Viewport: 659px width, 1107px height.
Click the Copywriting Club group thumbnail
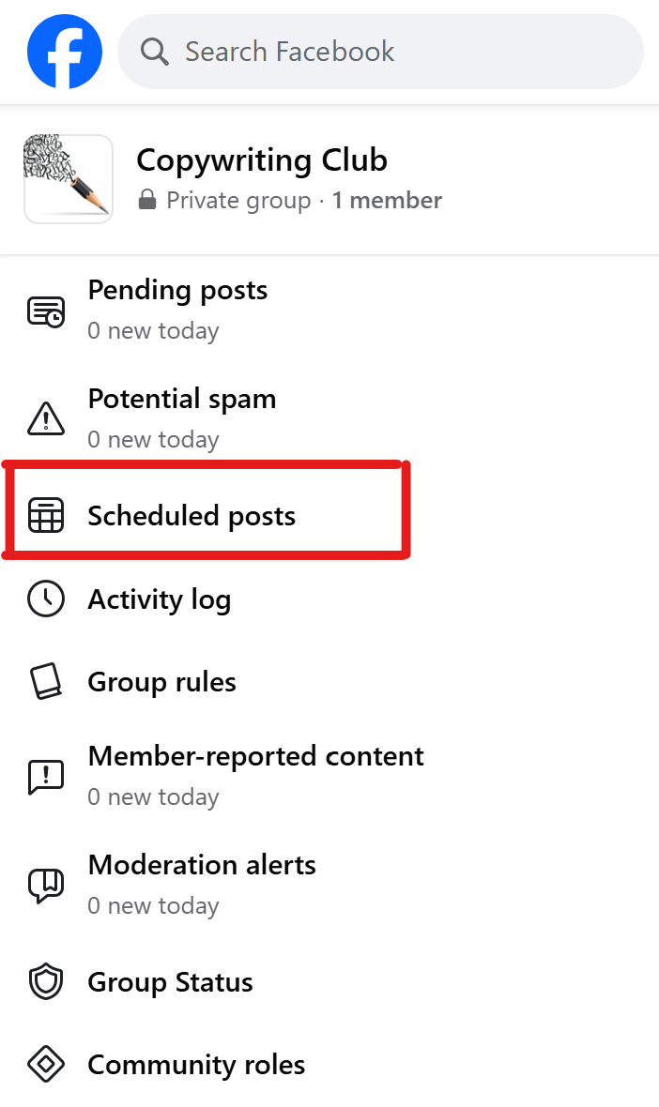click(68, 178)
